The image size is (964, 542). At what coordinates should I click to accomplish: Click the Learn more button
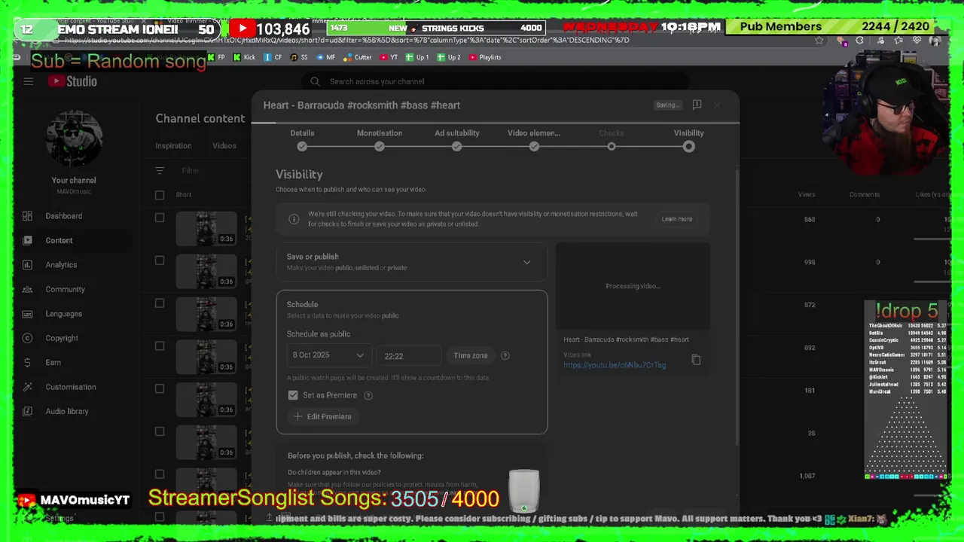[x=676, y=219]
